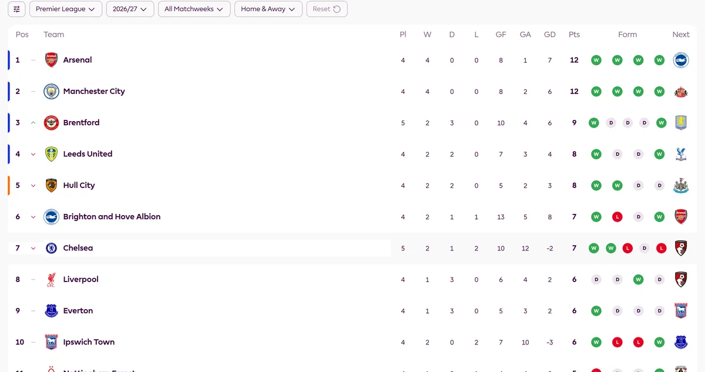
Task: Expand the Home & Away filter dropdown
Action: 268,9
